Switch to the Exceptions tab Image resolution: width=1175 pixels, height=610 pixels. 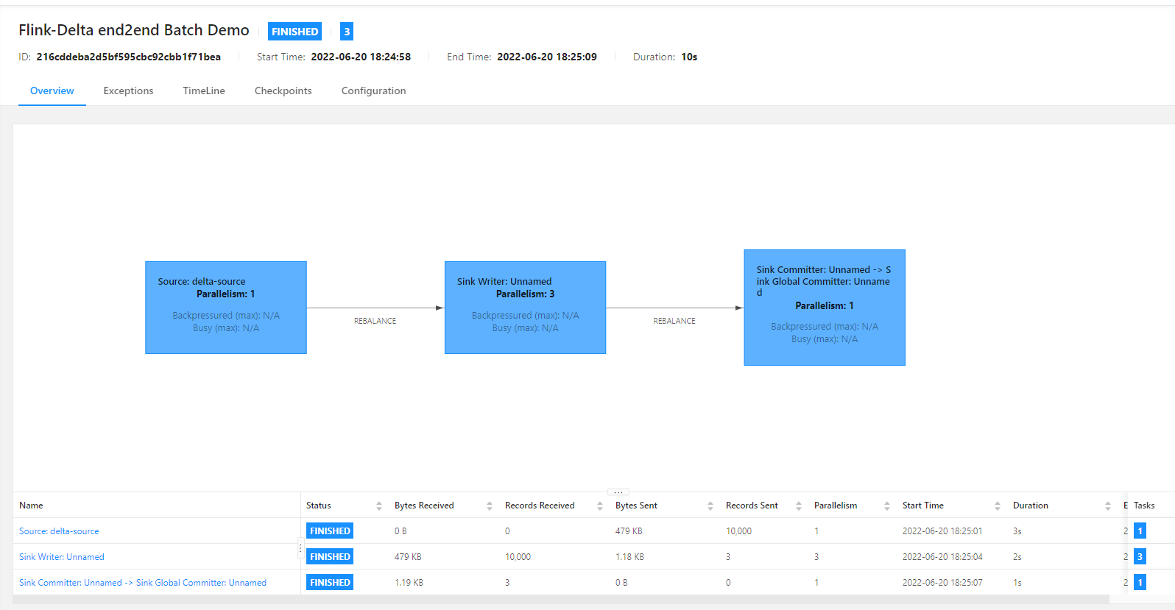tap(128, 91)
